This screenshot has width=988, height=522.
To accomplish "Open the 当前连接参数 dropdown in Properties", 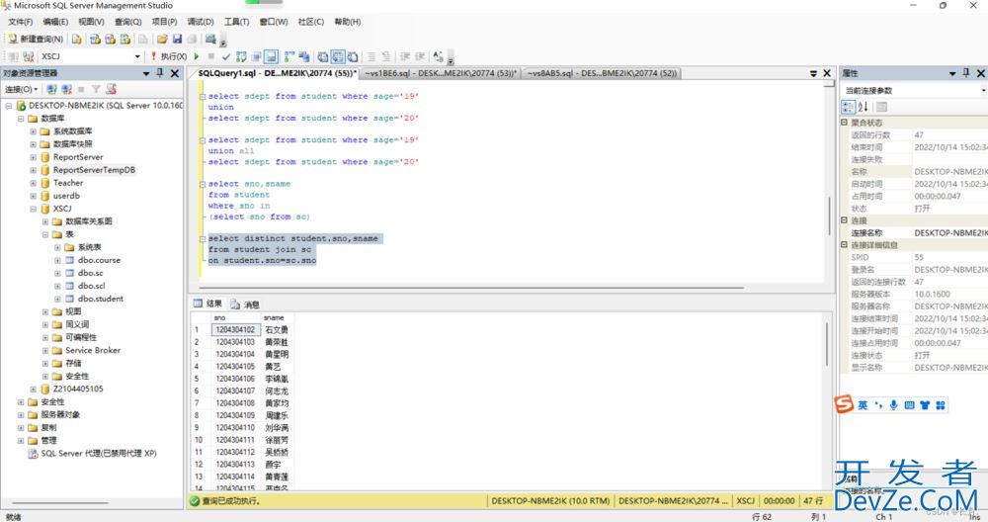I will [983, 90].
